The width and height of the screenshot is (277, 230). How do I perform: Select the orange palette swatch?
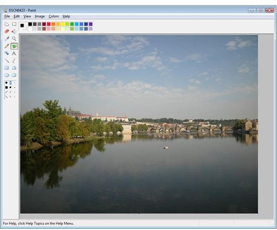pos(54,24)
